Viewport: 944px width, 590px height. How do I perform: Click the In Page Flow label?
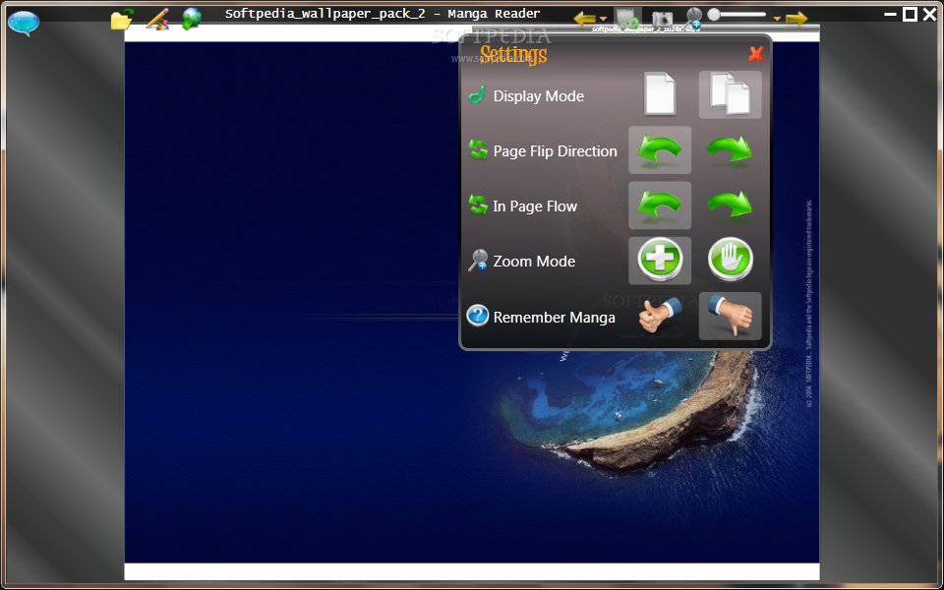pos(535,206)
